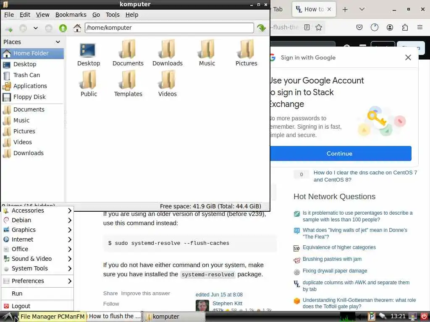Open the File menu in PCManFM
Viewport: 430px width, 322px height.
pos(9,15)
